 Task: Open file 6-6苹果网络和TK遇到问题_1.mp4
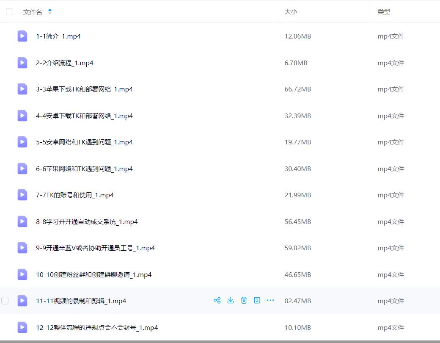point(84,169)
